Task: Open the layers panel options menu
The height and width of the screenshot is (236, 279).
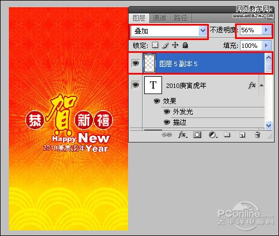Action: click(x=270, y=18)
